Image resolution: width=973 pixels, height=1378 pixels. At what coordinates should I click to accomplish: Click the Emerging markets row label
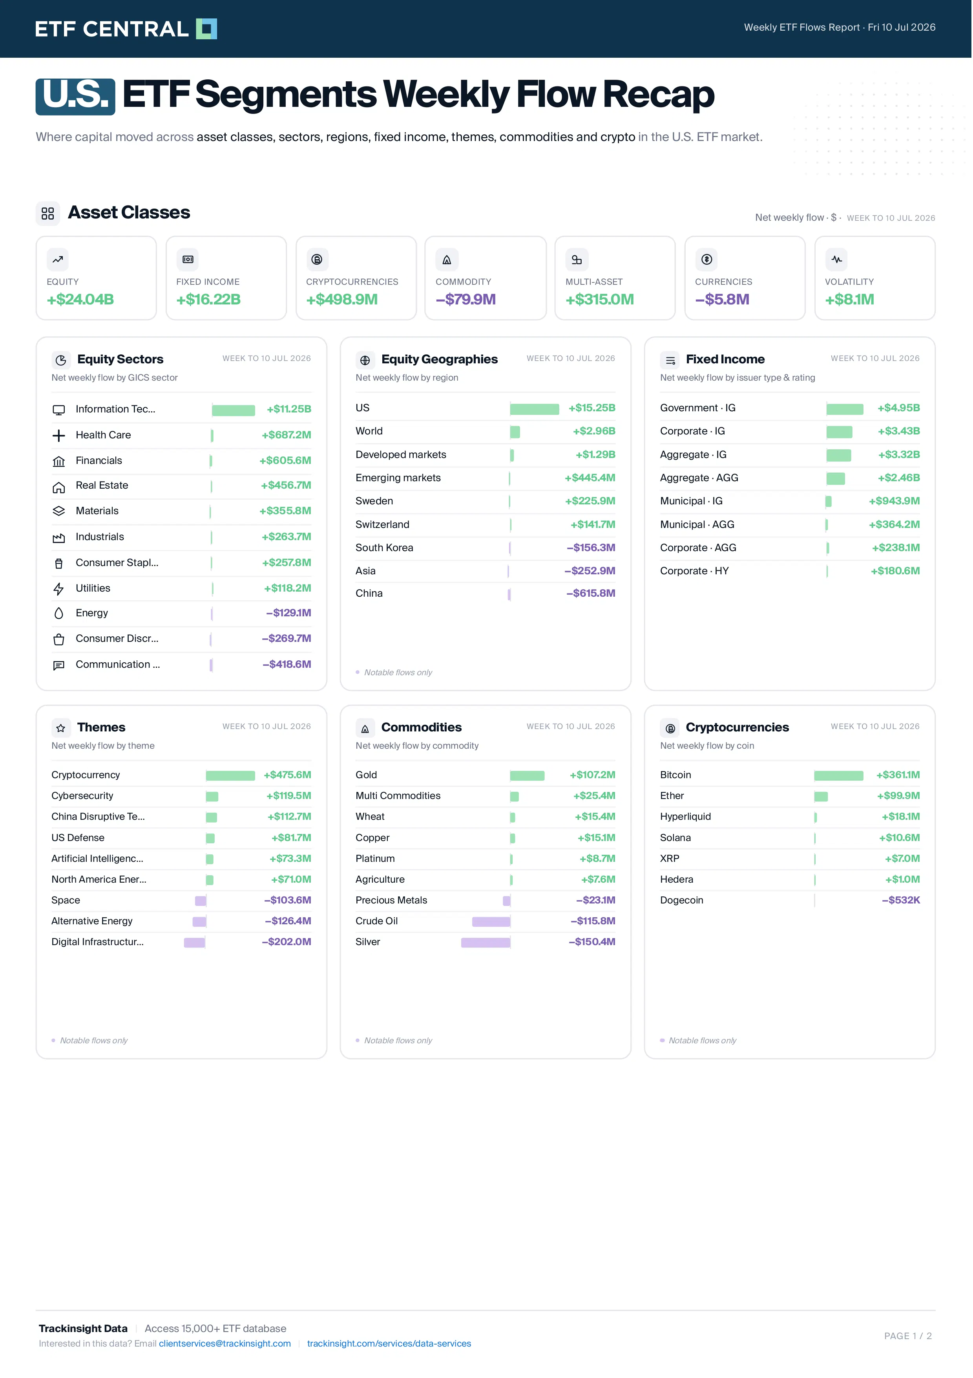tap(398, 478)
